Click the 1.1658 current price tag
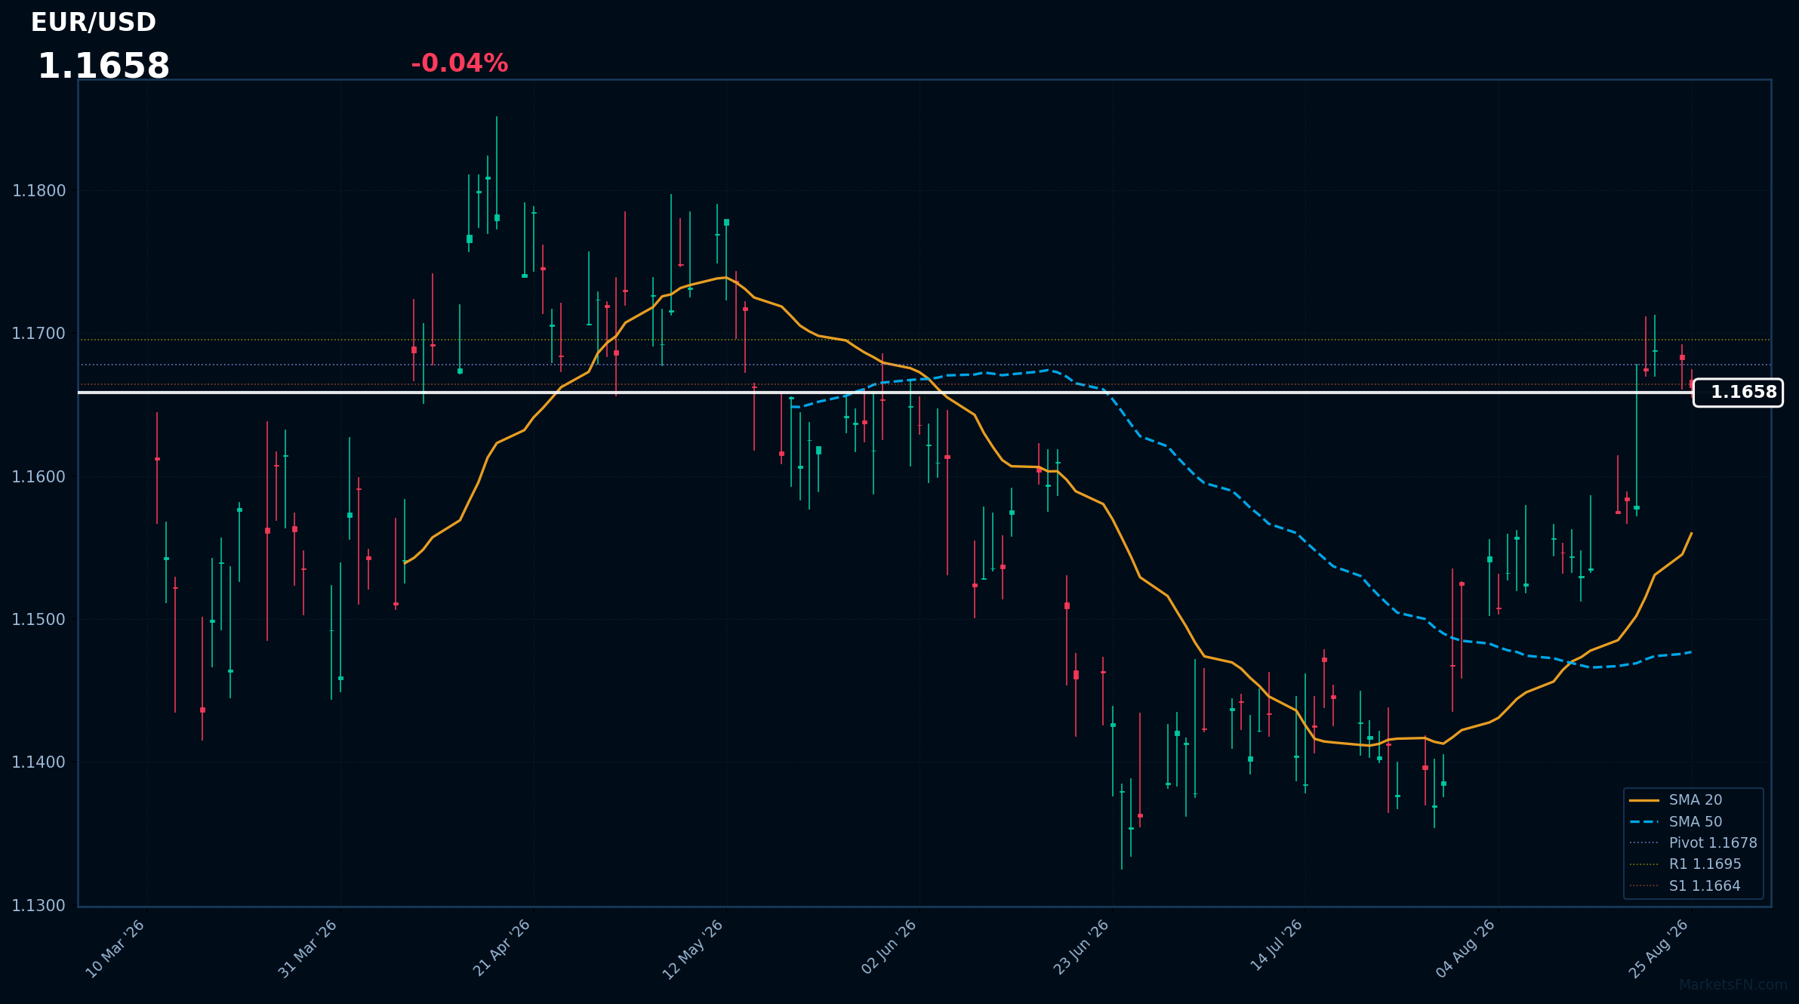 coord(1738,393)
